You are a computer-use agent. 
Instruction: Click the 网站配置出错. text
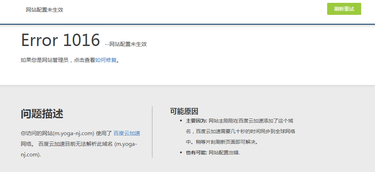[x=224, y=153]
